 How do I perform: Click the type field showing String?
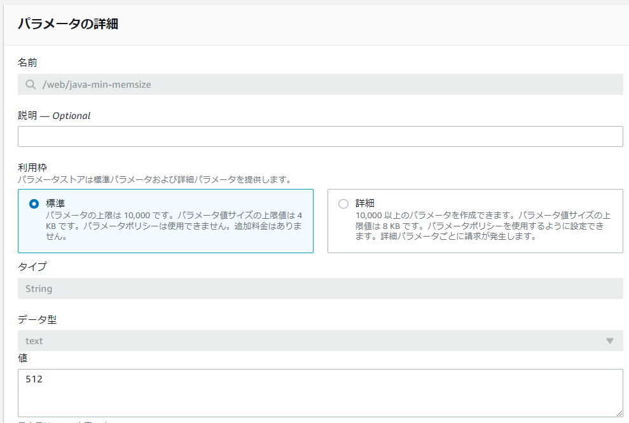coord(320,289)
